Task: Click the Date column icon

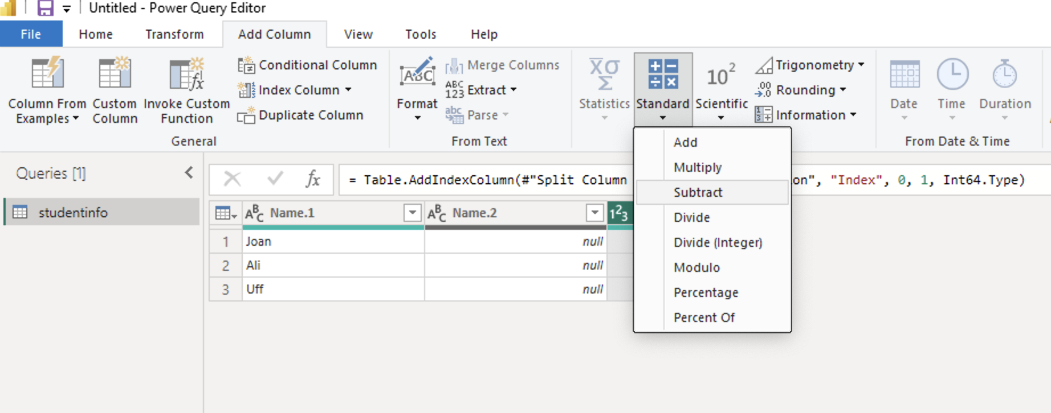Action: point(905,75)
